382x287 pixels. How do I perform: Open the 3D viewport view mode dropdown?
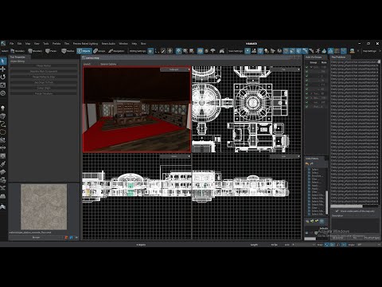[175, 69]
